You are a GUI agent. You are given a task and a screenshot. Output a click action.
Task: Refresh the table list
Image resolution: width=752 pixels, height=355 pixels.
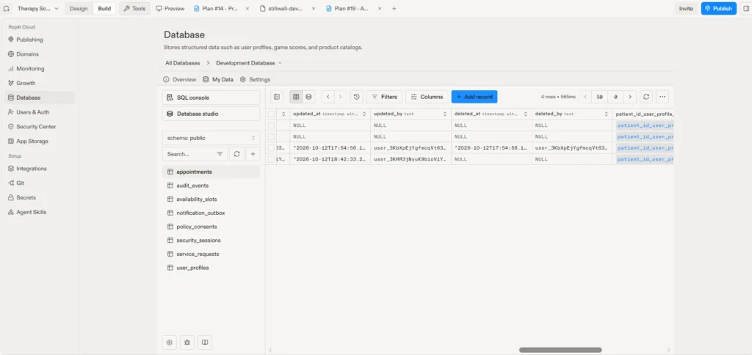pyautogui.click(x=236, y=154)
